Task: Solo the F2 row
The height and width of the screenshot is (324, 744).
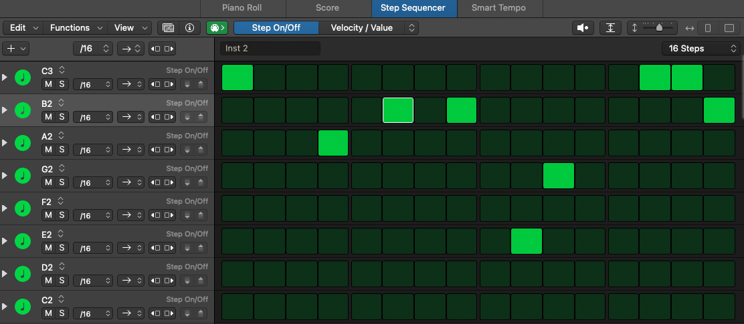Action: click(x=62, y=215)
